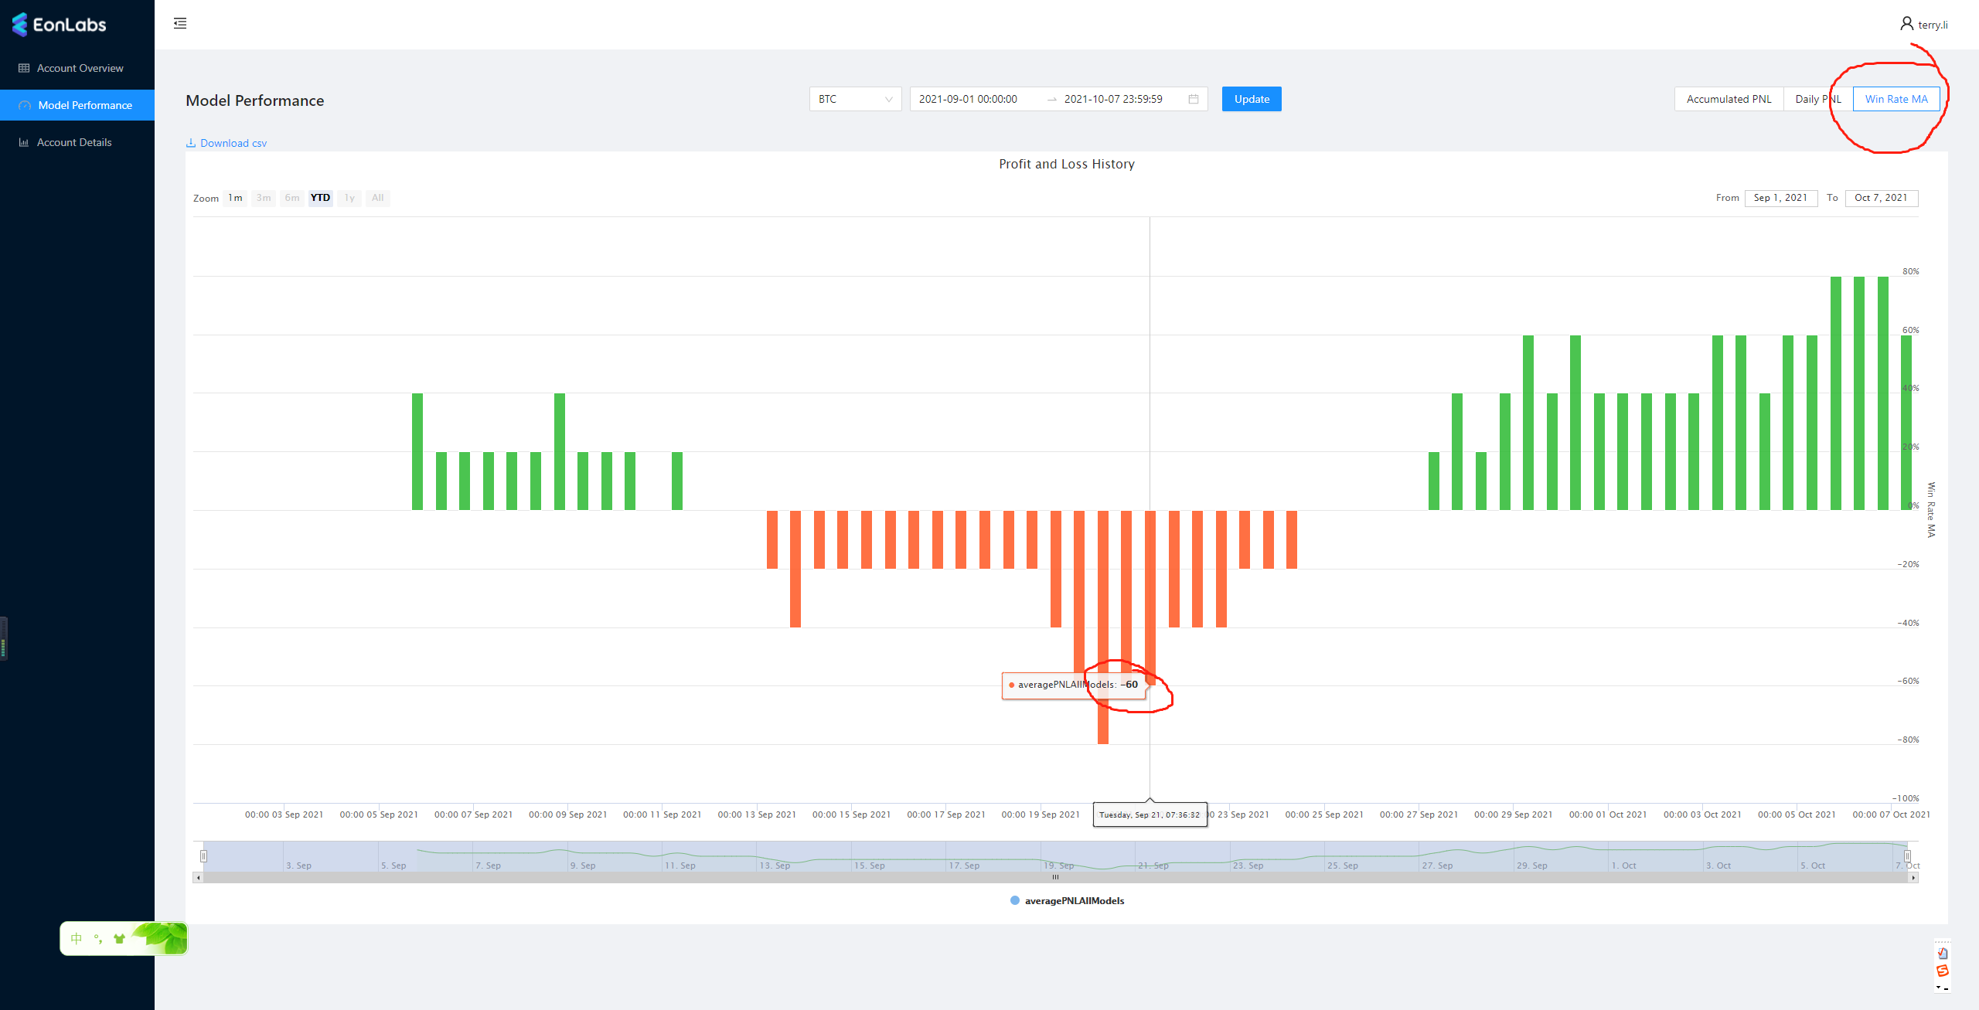Click the From date field Sep 1, 2021

(1780, 198)
